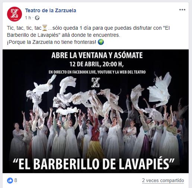Click 'allá donde te encuentres' in the caption

(x=91, y=35)
